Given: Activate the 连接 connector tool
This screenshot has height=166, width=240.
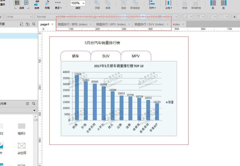Looking at the screenshot, I should pos(36,4).
